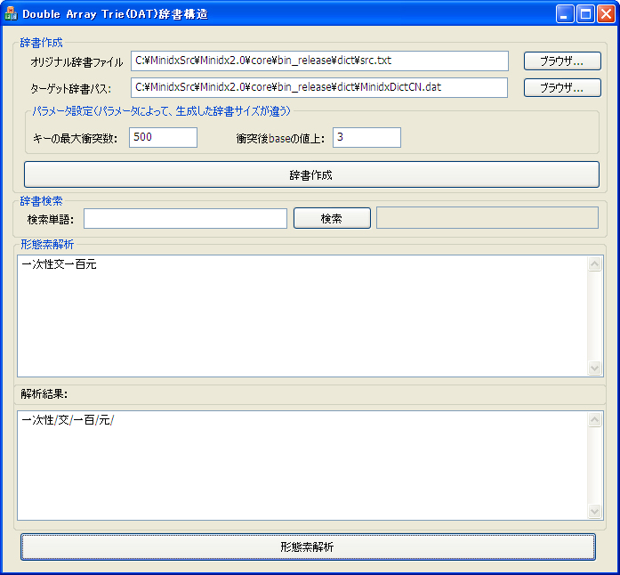Focus the キーの最大衝突数 field showing 500
620x575 pixels.
tap(163, 137)
